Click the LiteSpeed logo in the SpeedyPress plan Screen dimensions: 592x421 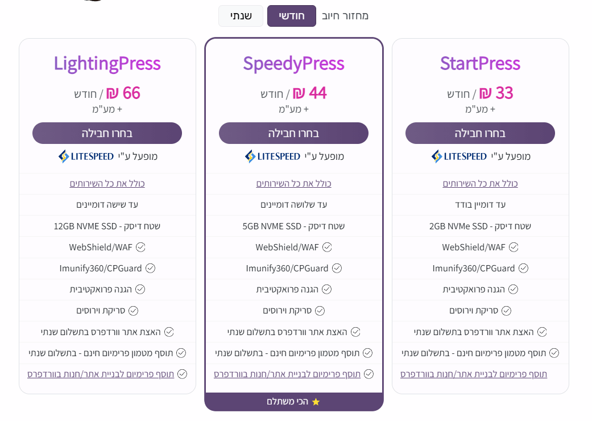coord(272,156)
